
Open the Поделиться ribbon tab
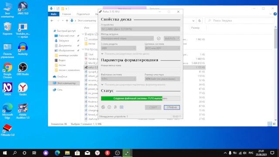(x=83, y=14)
